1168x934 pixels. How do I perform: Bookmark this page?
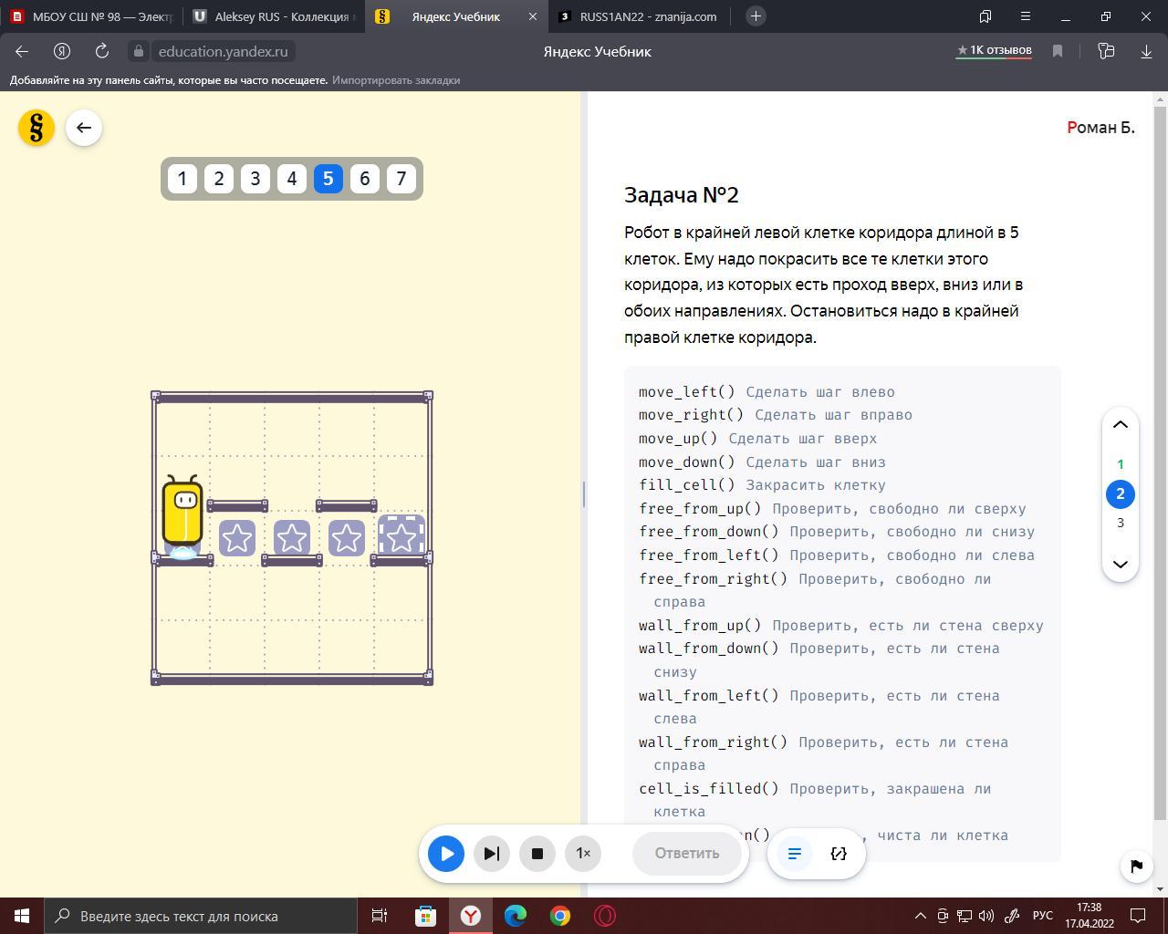click(x=1058, y=51)
